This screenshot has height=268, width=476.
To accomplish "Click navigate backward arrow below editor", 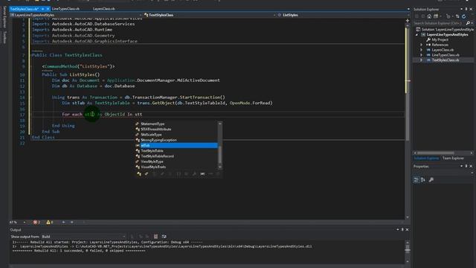I will 63,222.
